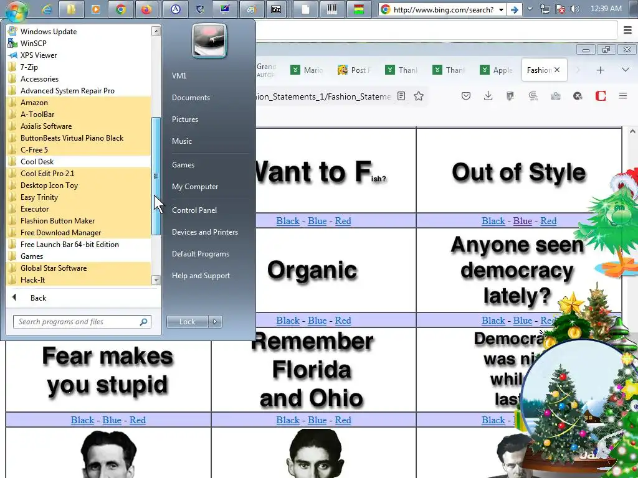
Task: Open Red link under Fear makes you stupid
Action: 138,420
